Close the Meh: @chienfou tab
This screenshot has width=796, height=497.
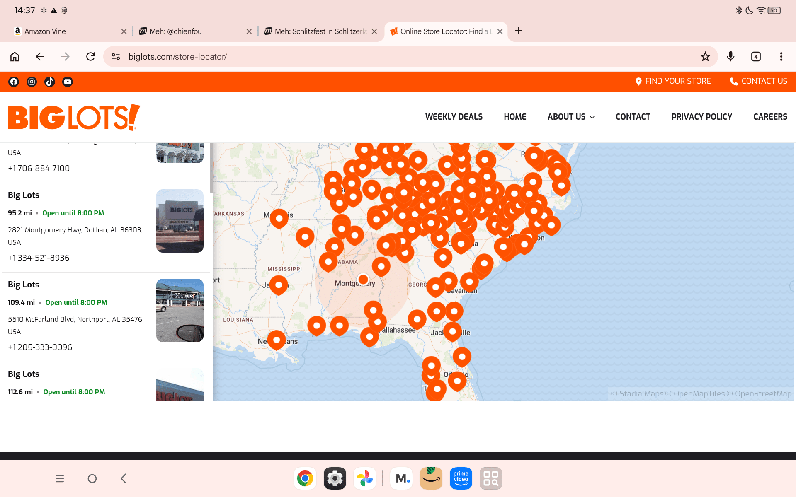[x=249, y=31]
